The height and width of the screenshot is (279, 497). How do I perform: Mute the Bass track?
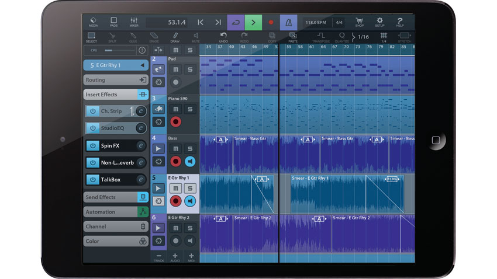175,149
